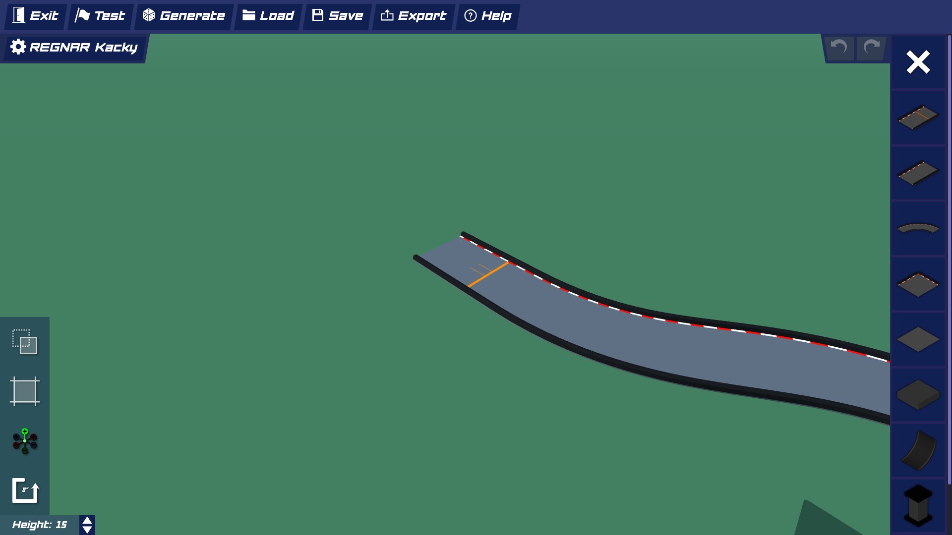Viewport: 952px width, 535px height.
Task: Open the Export menu
Action: (x=413, y=16)
